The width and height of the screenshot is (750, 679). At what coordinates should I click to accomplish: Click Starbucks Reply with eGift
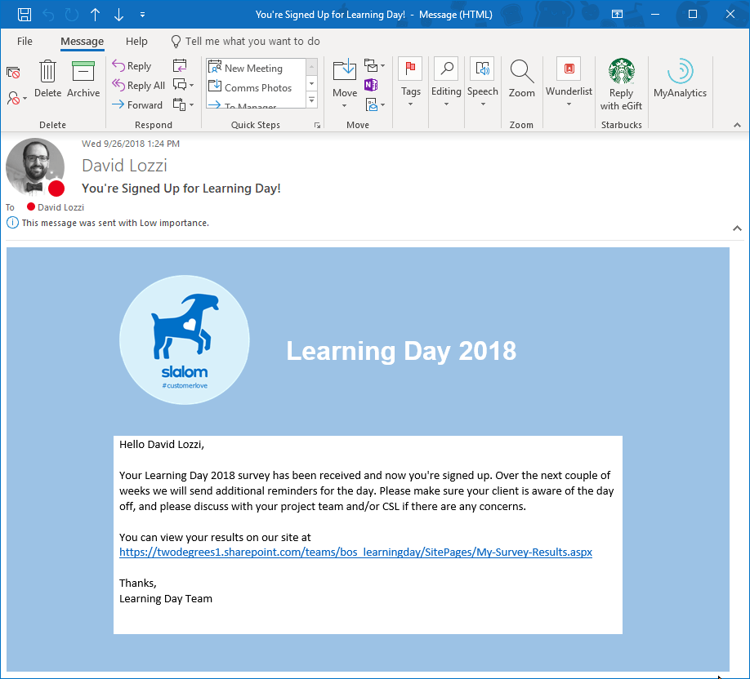(x=621, y=84)
